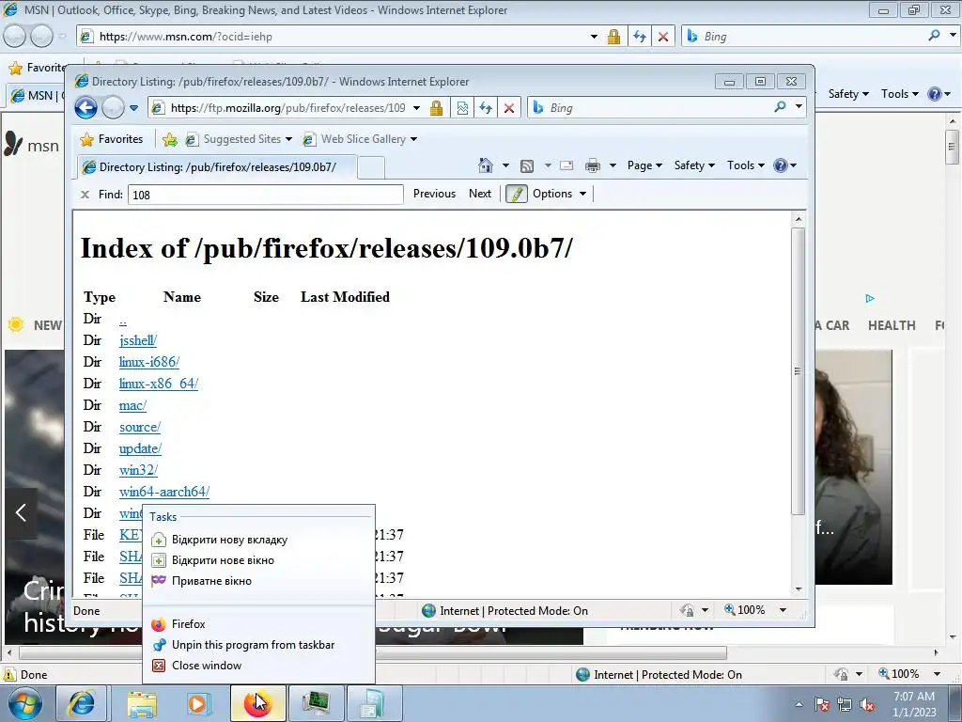Stop loading with red X in Directory Listing
The image size is (962, 722).
point(509,108)
